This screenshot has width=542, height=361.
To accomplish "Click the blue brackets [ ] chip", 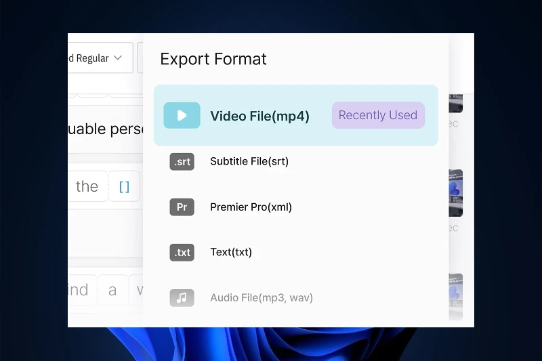I will tap(124, 187).
